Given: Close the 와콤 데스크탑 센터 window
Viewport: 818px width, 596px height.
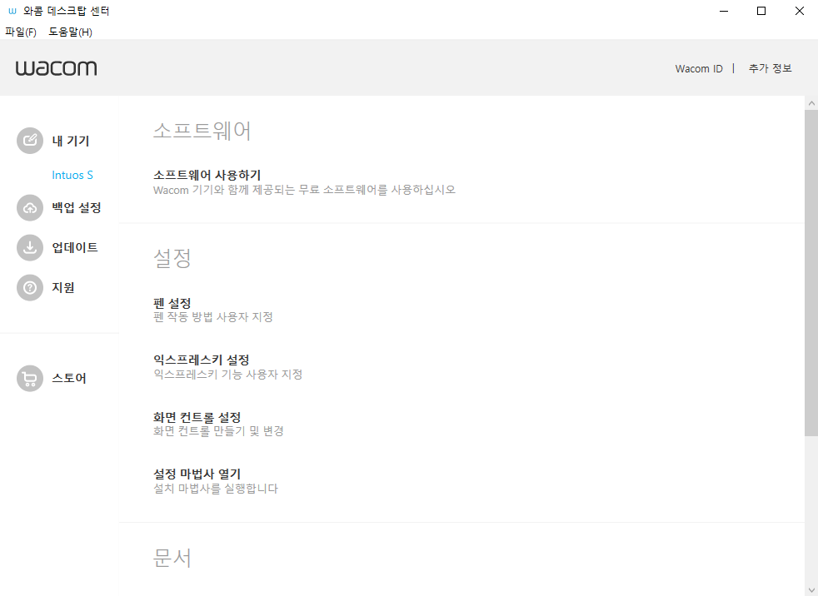Looking at the screenshot, I should click(799, 11).
